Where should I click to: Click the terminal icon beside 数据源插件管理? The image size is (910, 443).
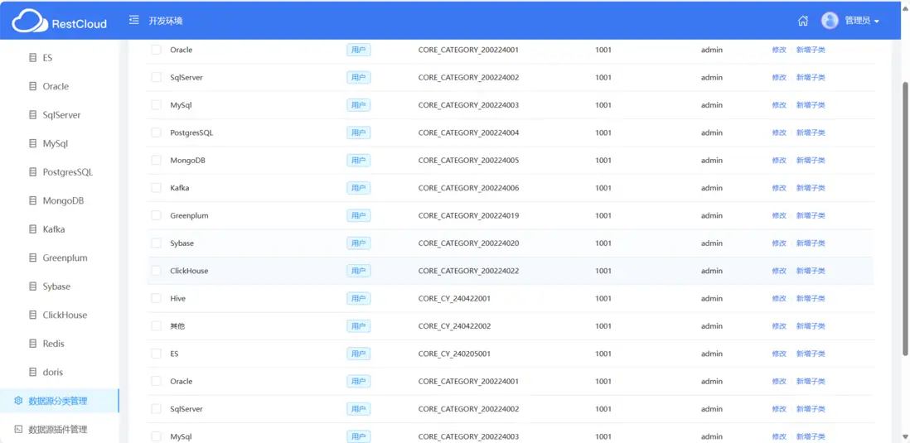pos(18,429)
